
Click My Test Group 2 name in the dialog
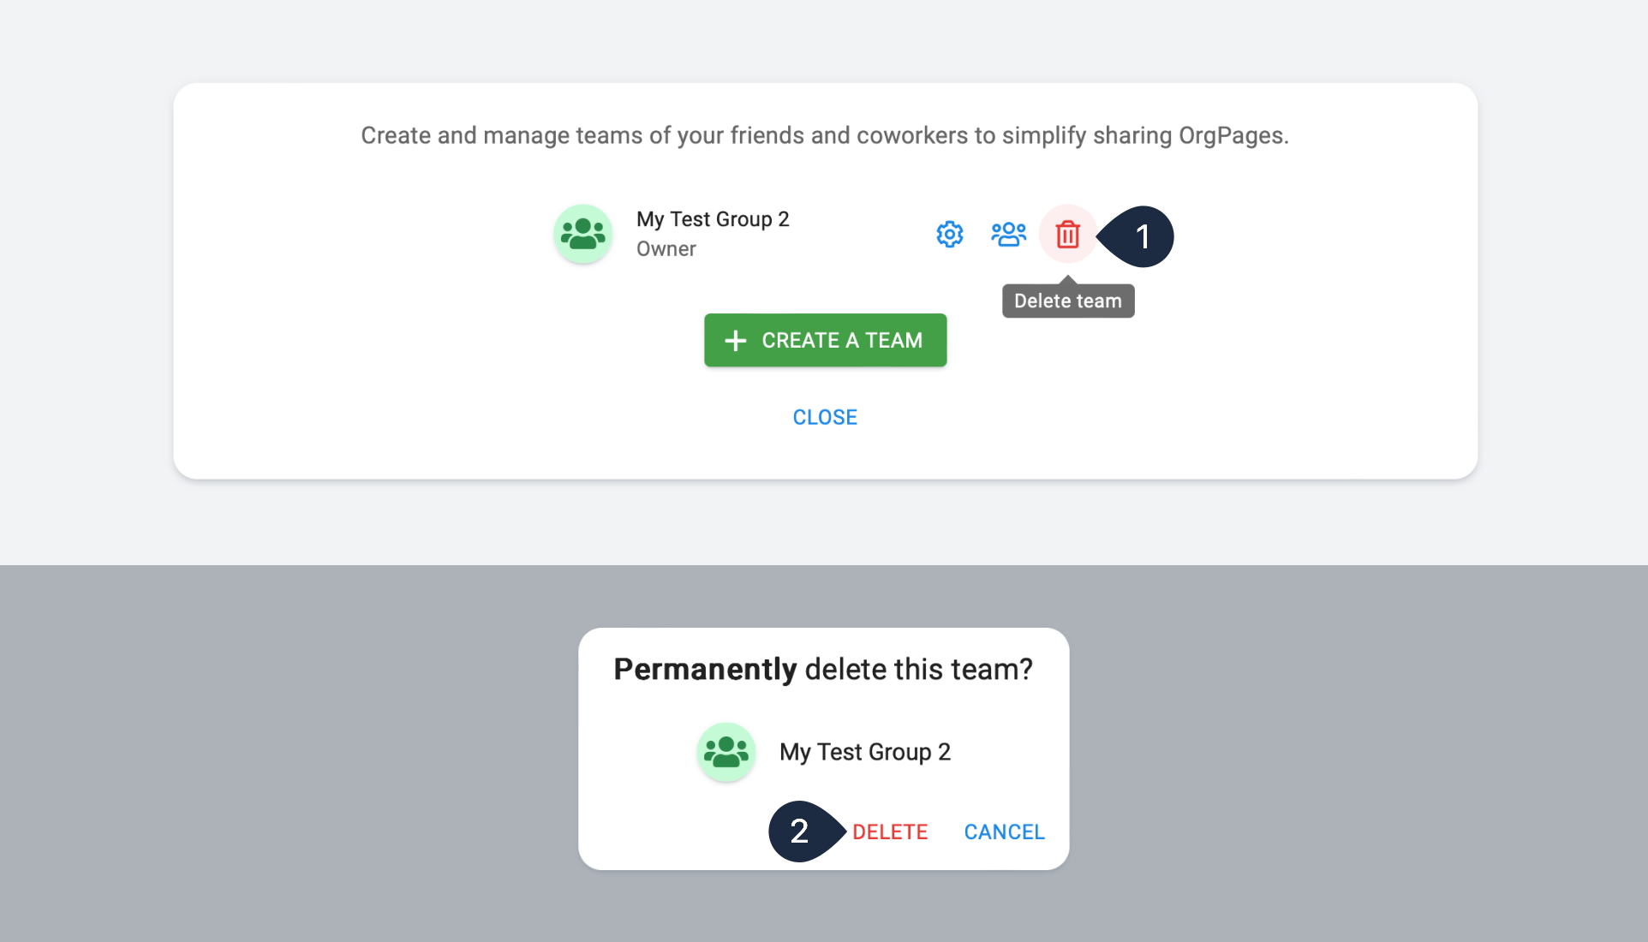click(865, 752)
